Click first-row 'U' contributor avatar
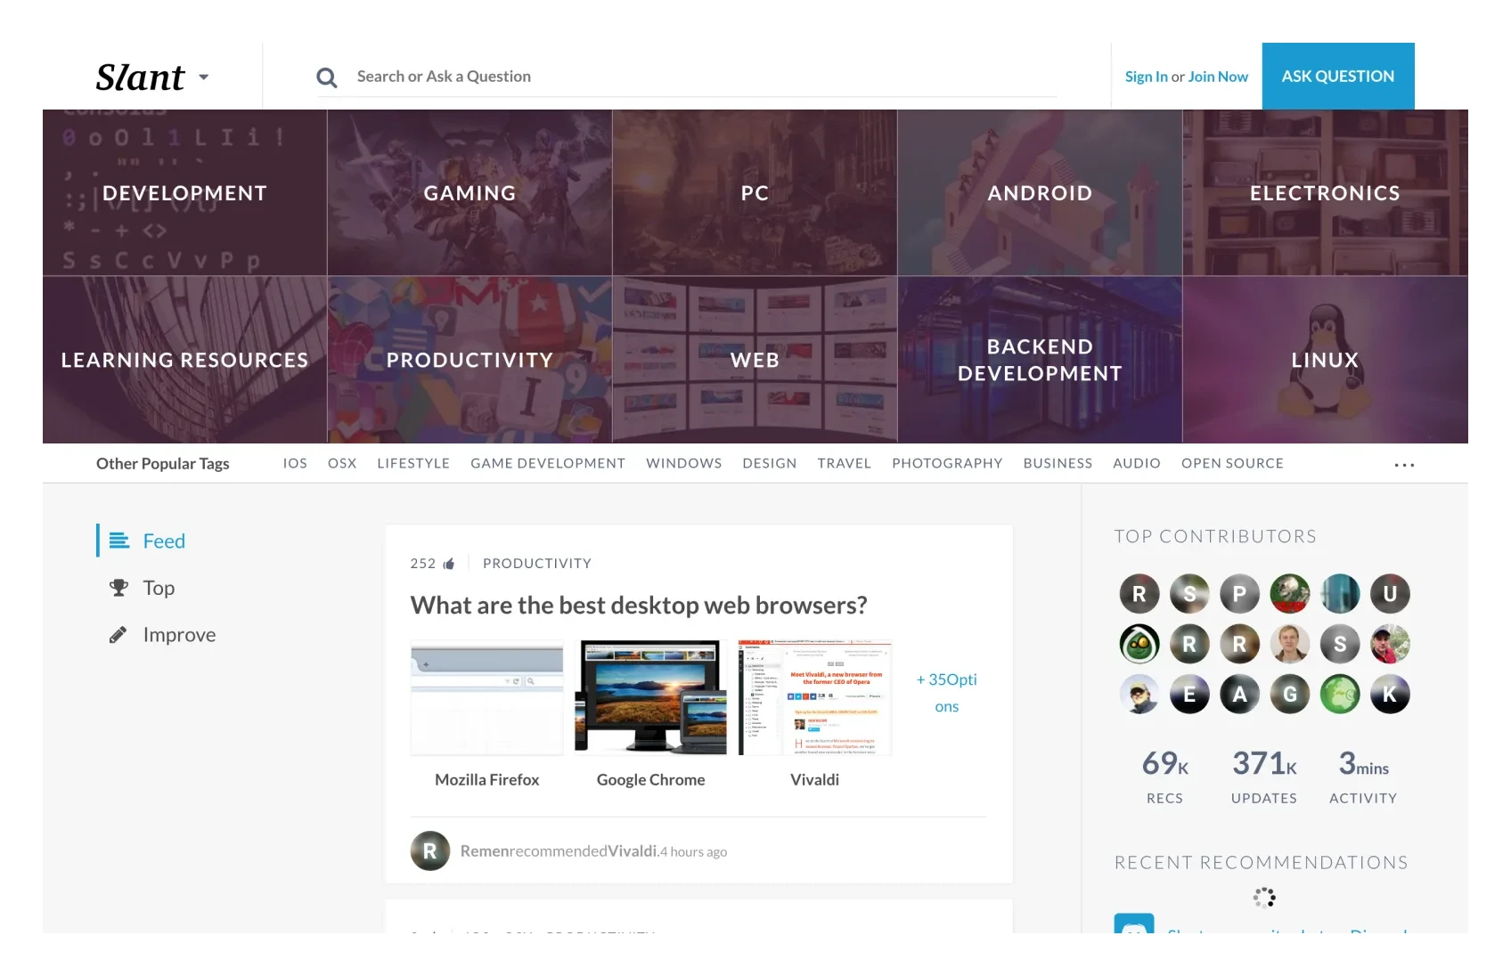Screen dimensions: 1511x976 pos(1390,594)
